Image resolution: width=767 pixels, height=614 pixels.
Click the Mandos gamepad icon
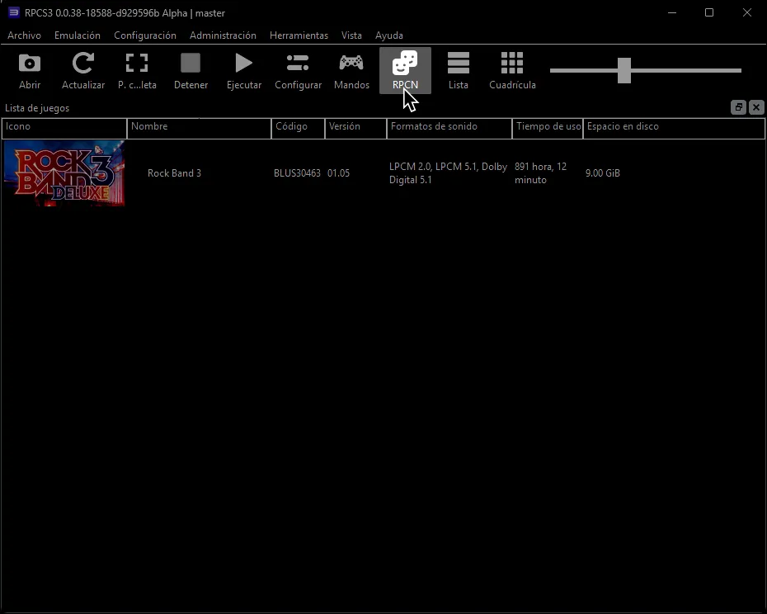tap(351, 69)
